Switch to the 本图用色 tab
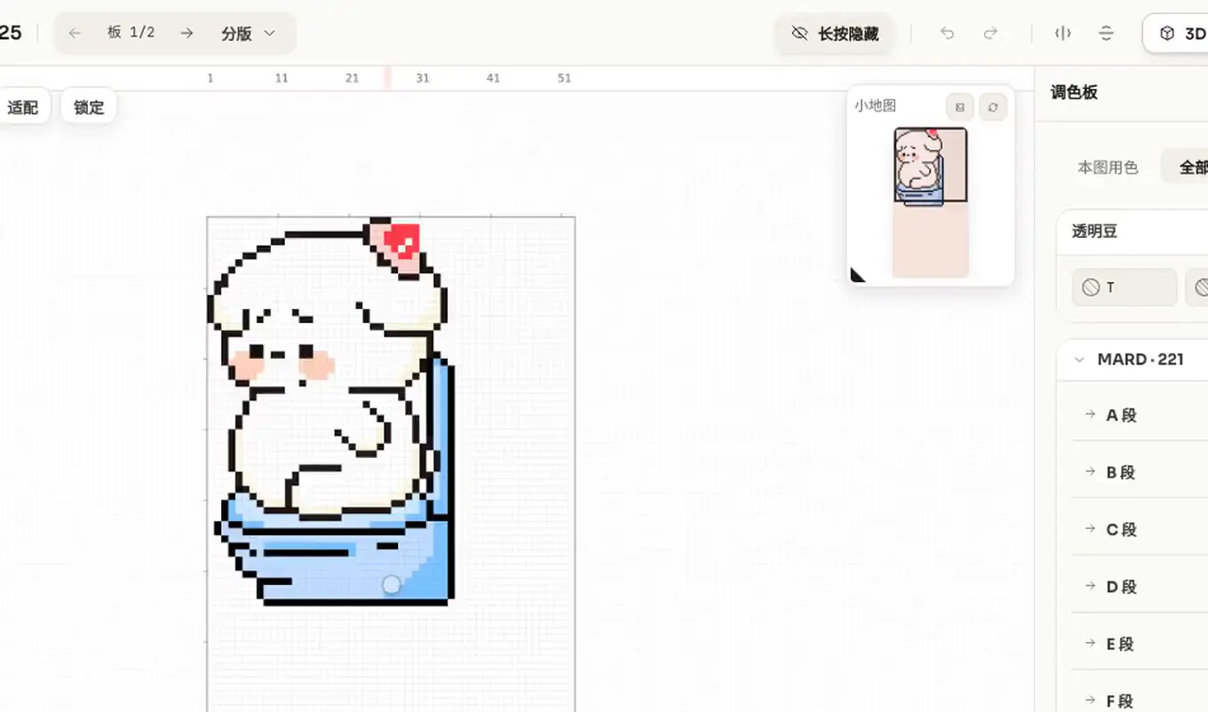1208x712 pixels. point(1108,167)
